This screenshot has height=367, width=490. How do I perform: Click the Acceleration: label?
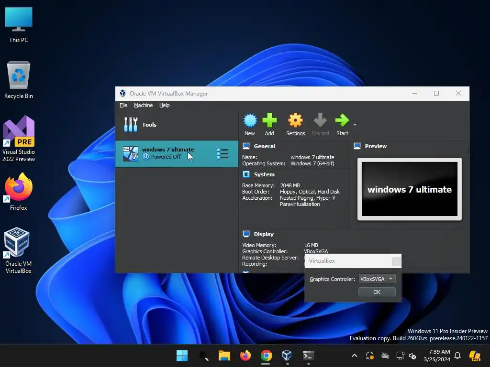tap(257, 198)
